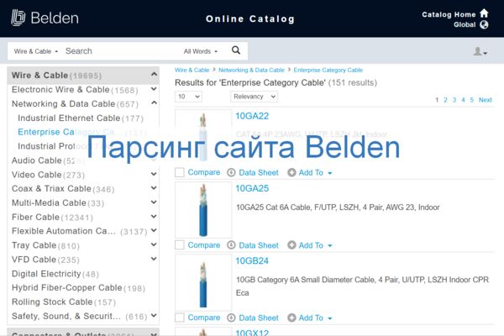
Task: Click the Next page link
Action: [485, 100]
